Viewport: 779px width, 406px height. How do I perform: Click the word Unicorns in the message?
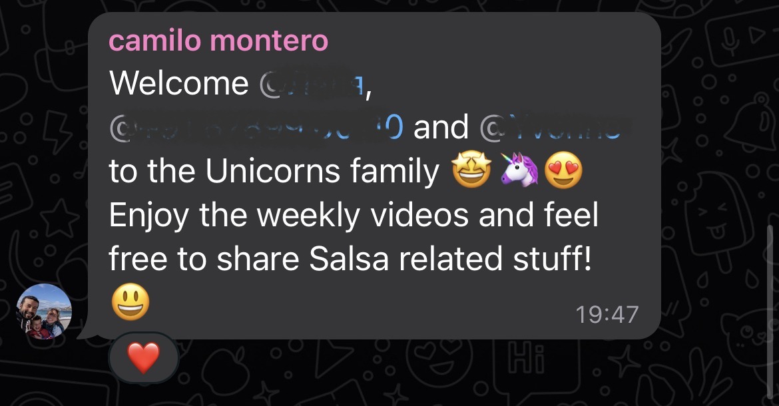tap(272, 171)
